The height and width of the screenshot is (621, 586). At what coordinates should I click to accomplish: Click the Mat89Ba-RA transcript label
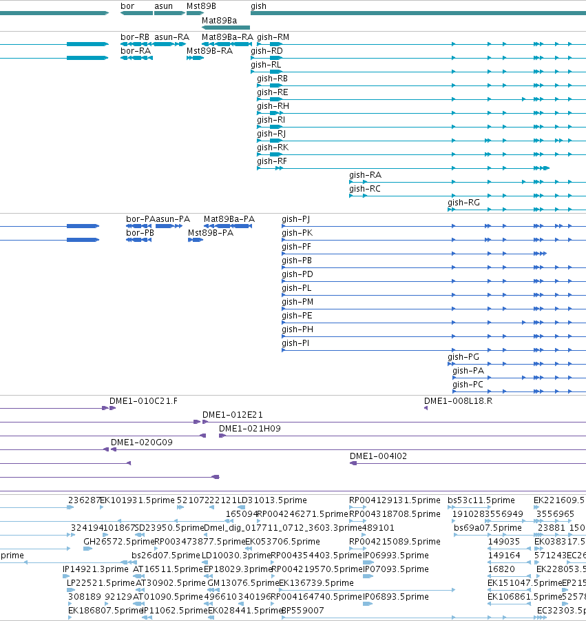(227, 37)
